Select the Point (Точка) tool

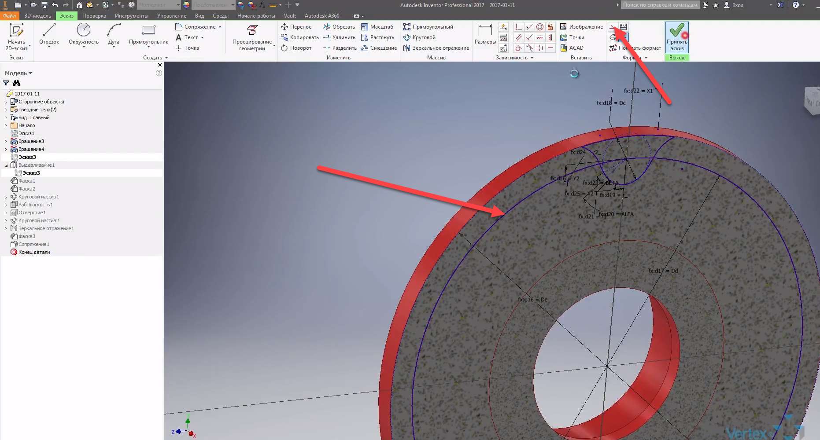[x=187, y=48]
